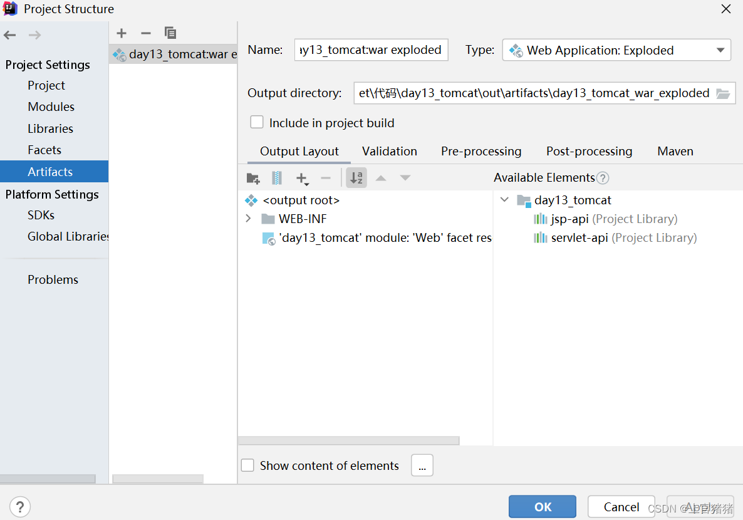Select jsp-api (Project Library) element
Image resolution: width=743 pixels, height=520 pixels.
(x=606, y=219)
